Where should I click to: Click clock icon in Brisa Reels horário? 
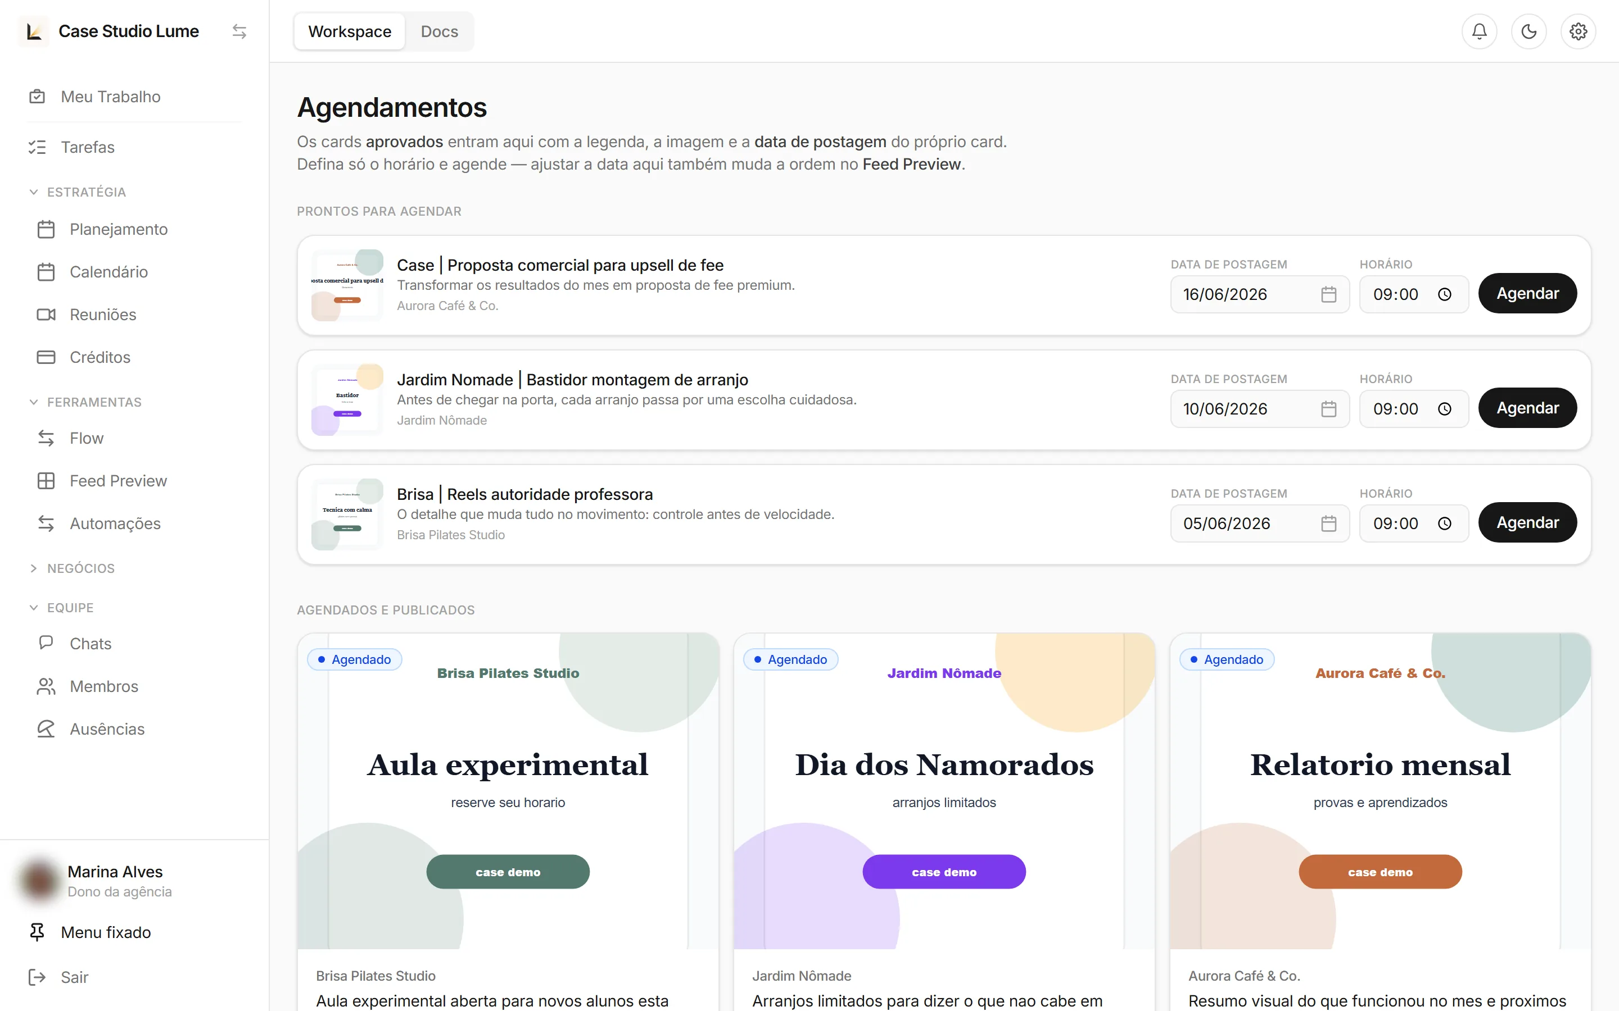[x=1444, y=523]
